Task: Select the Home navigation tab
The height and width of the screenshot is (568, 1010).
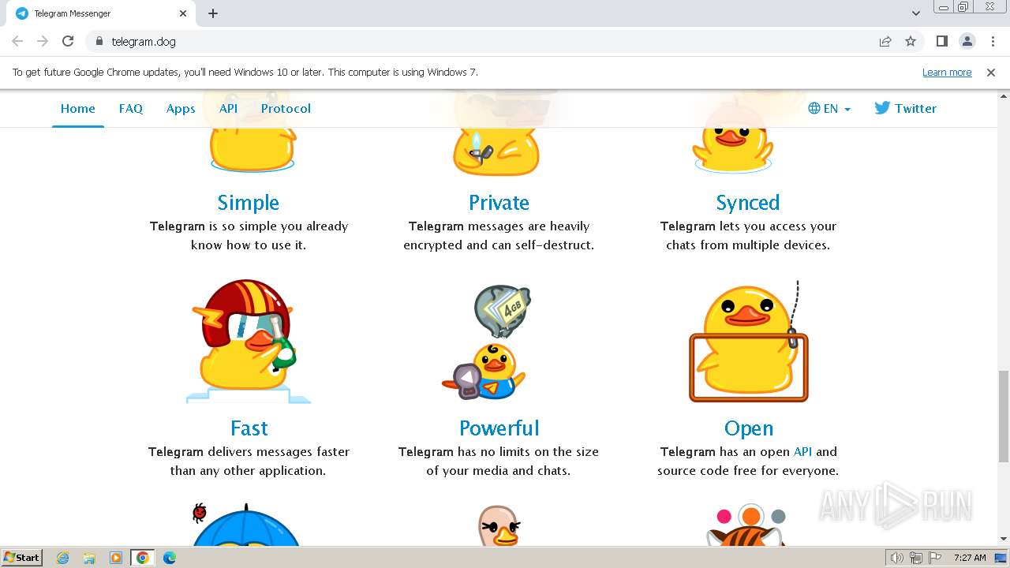Action: 78,109
